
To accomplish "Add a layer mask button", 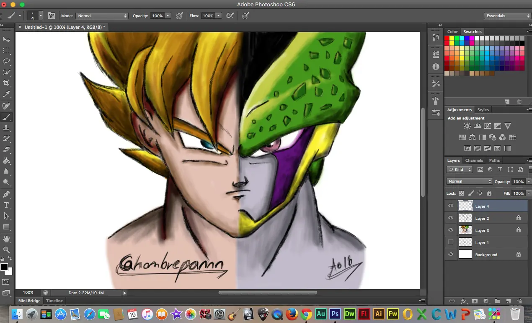I will click(475, 301).
